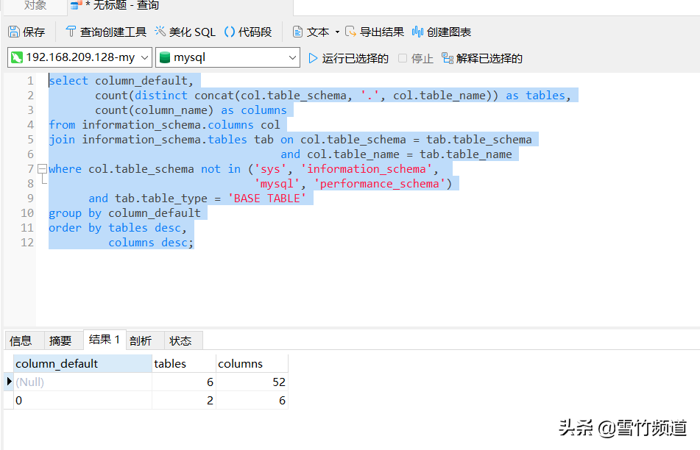Switch to the 剖析 tab

pyautogui.click(x=140, y=340)
